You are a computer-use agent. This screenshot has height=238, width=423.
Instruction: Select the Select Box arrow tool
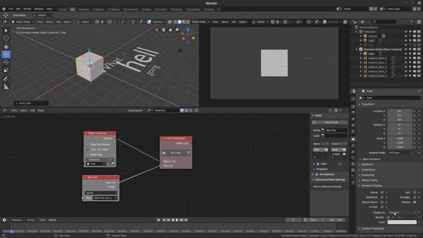point(6,30)
